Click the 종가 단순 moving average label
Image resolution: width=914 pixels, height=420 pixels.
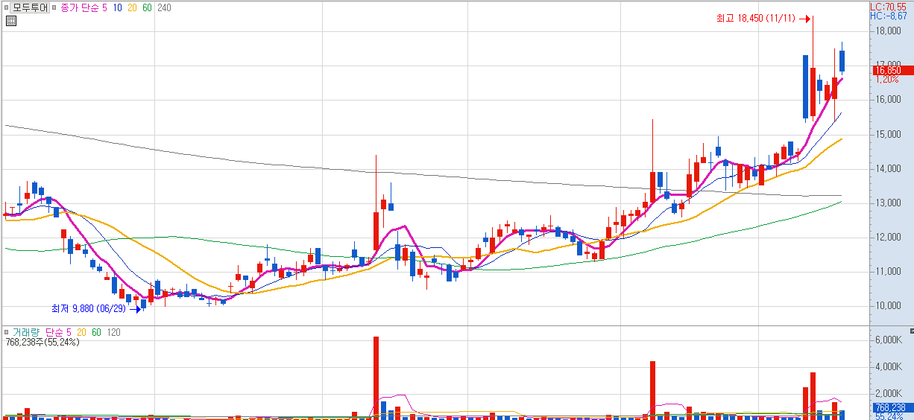[x=80, y=8]
